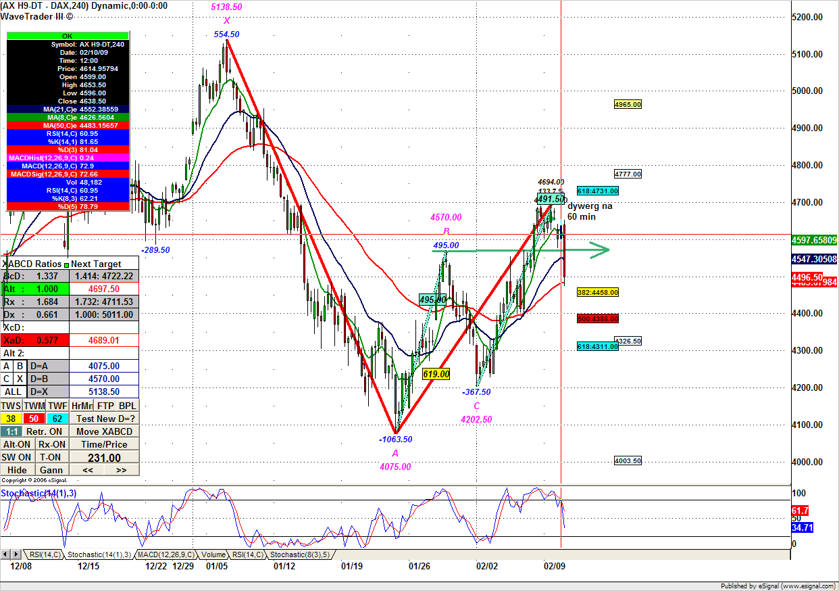This screenshot has height=591, width=839.
Task: Click the dywerg na 60 min annotation
Action: 590,212
